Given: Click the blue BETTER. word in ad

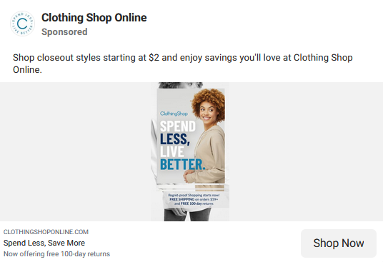Looking at the screenshot, I should (x=183, y=164).
